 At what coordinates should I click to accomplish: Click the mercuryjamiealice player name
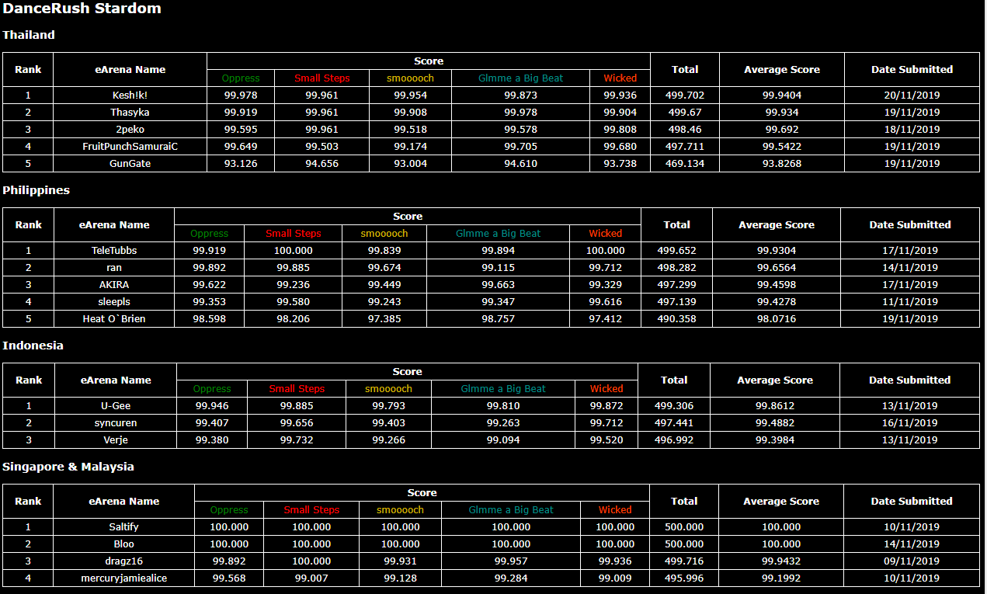(x=123, y=578)
